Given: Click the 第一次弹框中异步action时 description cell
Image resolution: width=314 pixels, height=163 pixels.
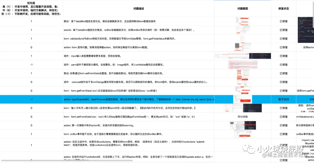Looking at the screenshot, I should (x=139, y=125).
